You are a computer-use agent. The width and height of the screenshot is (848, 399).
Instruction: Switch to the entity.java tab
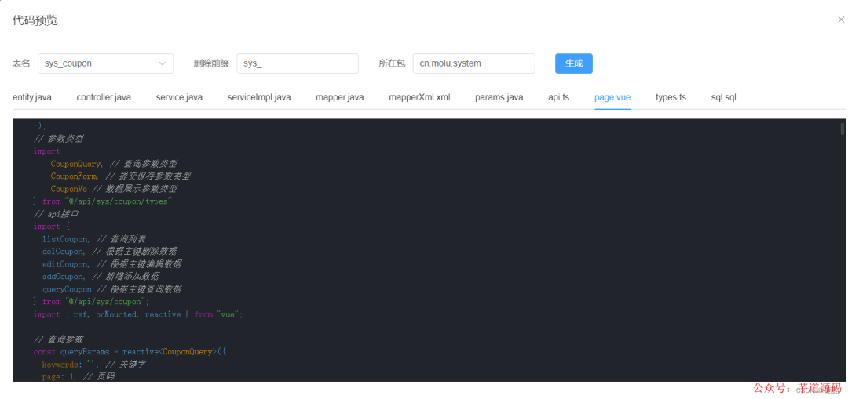coord(32,98)
